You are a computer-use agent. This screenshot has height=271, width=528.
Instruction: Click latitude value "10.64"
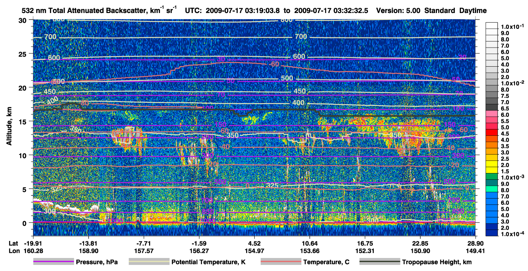(x=309, y=243)
